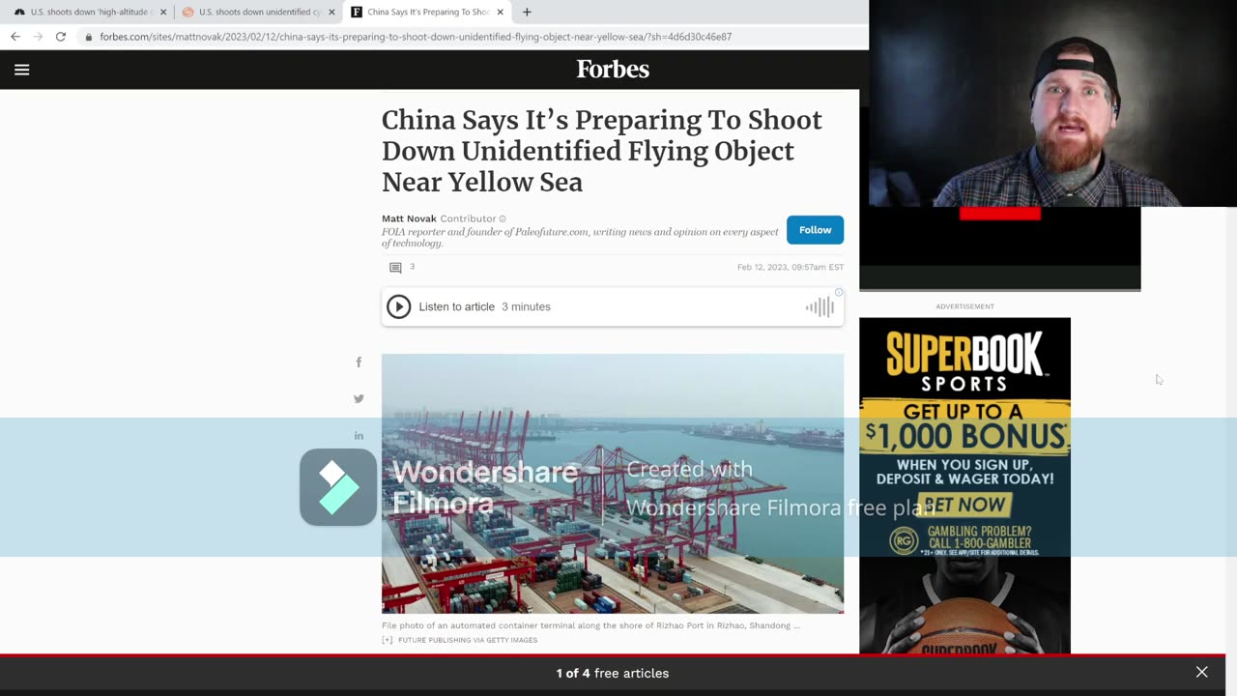Share article on LinkedIn

(359, 435)
